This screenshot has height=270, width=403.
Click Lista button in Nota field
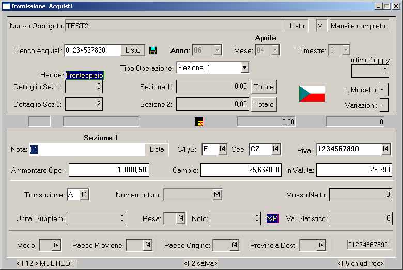click(157, 149)
